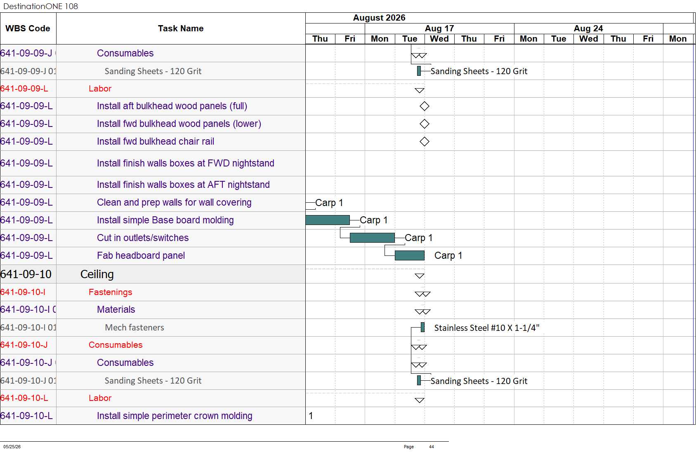Image resolution: width=696 pixels, height=452 pixels.
Task: Select the Cut in outlets/switches Gantt bar
Action: coord(372,238)
